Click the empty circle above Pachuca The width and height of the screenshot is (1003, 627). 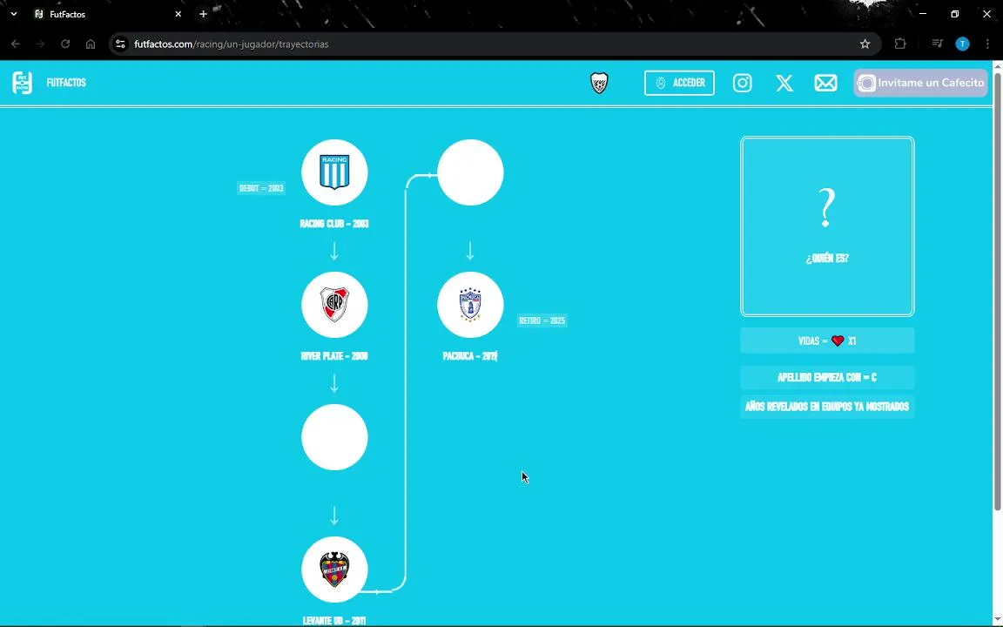pos(470,172)
